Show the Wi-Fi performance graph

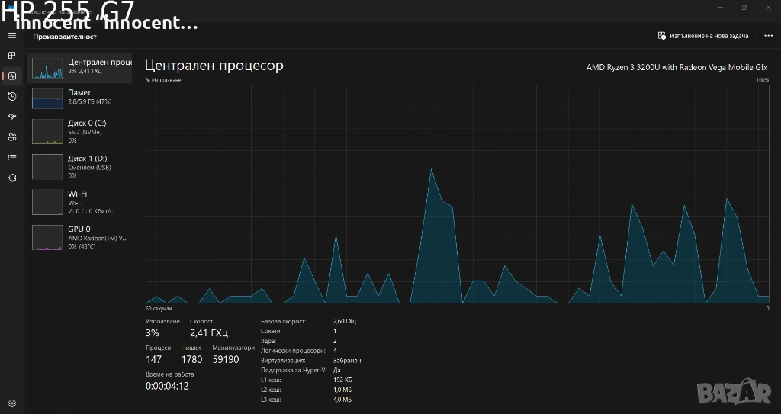(79, 202)
